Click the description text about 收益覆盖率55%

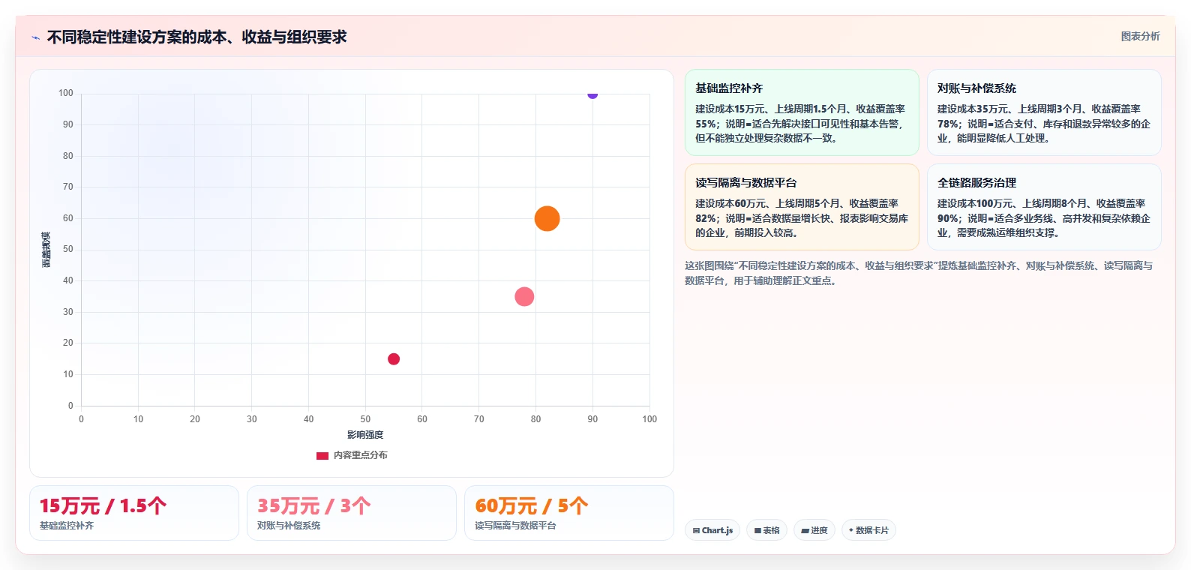800,124
